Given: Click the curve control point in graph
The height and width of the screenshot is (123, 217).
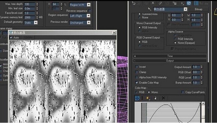Looking at the screenshot, I should 175,114.
